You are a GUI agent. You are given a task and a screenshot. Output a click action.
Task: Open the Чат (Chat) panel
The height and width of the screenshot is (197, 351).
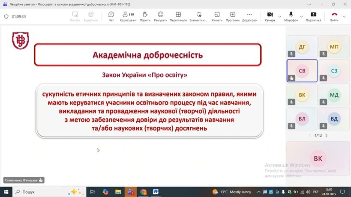pyautogui.click(x=111, y=16)
